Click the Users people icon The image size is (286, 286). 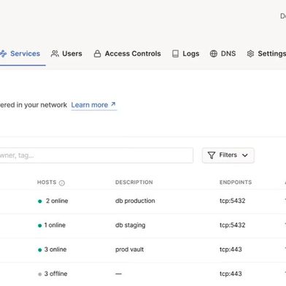click(x=55, y=53)
